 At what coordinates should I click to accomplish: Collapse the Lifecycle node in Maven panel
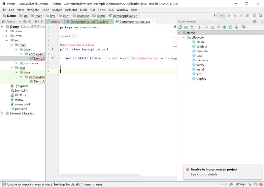coord(184,38)
